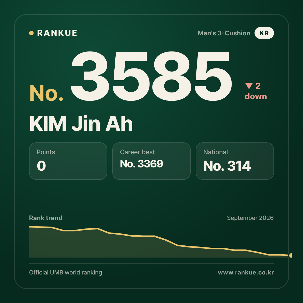
Task: Click the September 2026 date label
Action: pyautogui.click(x=250, y=218)
